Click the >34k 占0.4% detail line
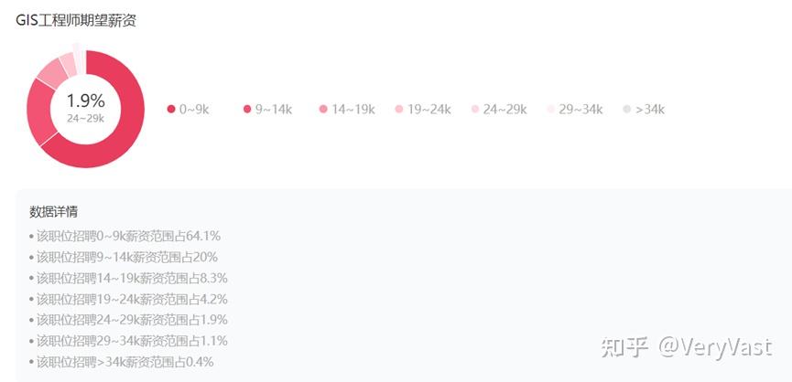The width and height of the screenshot is (792, 382). [125, 362]
